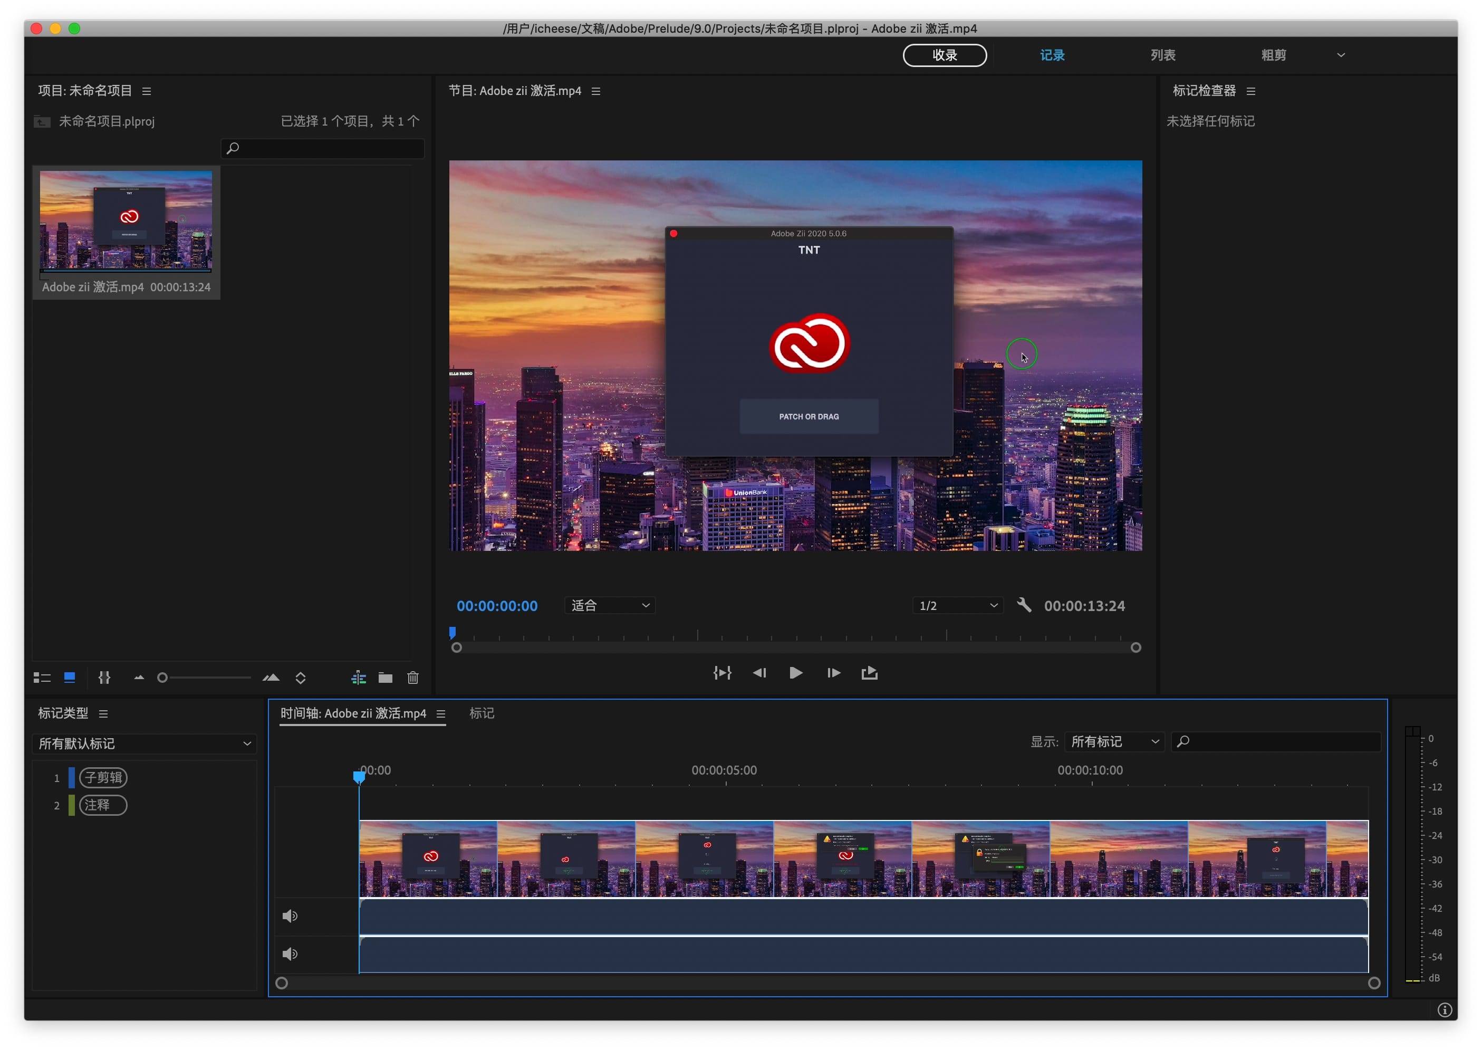
Task: Click the export frame icon
Action: click(870, 673)
